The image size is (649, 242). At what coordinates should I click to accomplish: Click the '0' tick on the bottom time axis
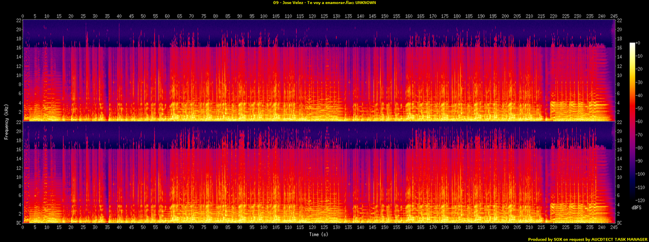click(x=23, y=228)
